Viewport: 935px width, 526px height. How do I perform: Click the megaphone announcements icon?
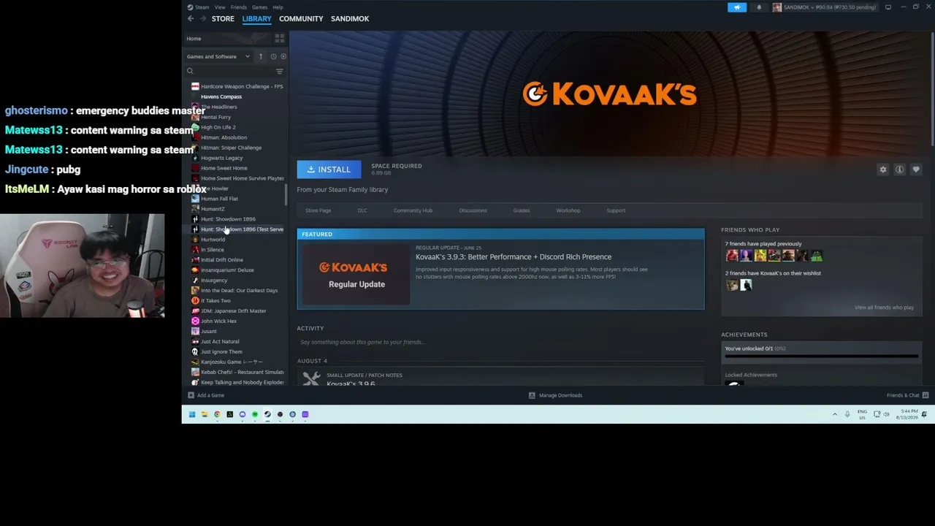[737, 7]
